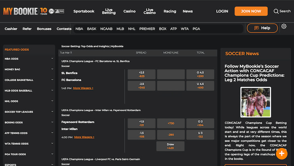Select PGA in the sports bar
This screenshot has height=166, width=294.
tap(196, 29)
